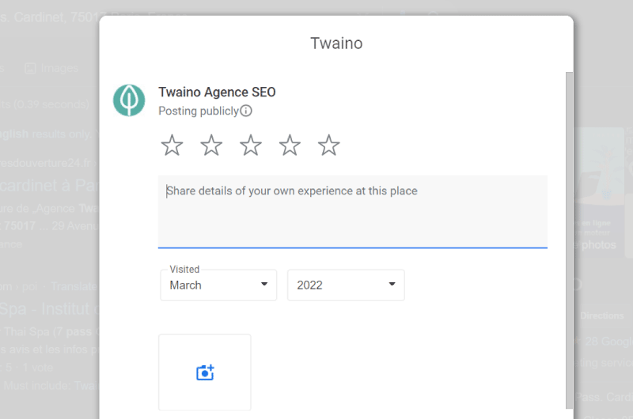
Task: Click the Posting publicly label
Action: [x=199, y=111]
